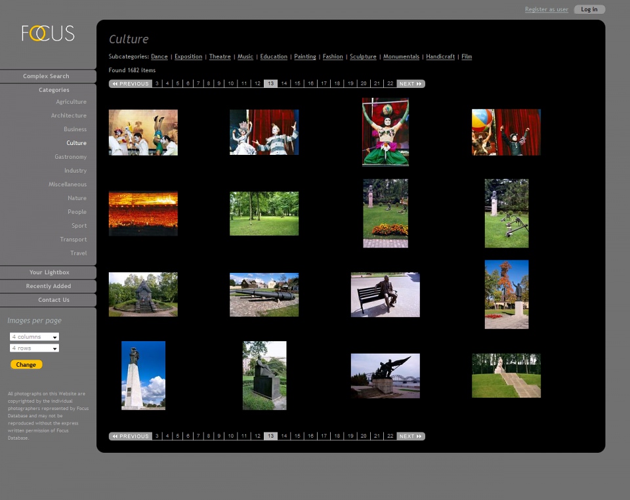Viewport: 630px width, 500px height.
Task: Select the Sculpture subcategory
Action: (363, 56)
